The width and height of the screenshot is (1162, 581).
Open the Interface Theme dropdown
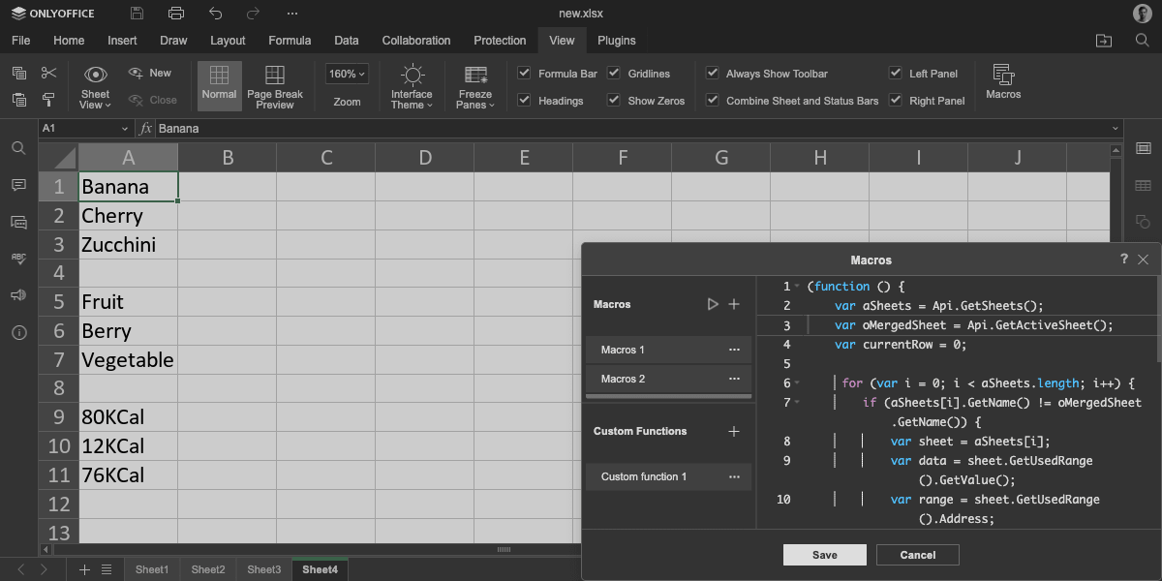coord(412,86)
